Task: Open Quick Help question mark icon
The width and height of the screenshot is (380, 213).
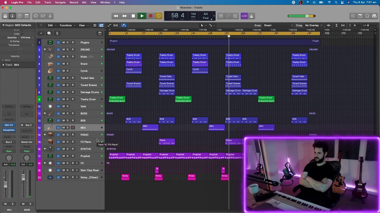Action: pos(19,16)
